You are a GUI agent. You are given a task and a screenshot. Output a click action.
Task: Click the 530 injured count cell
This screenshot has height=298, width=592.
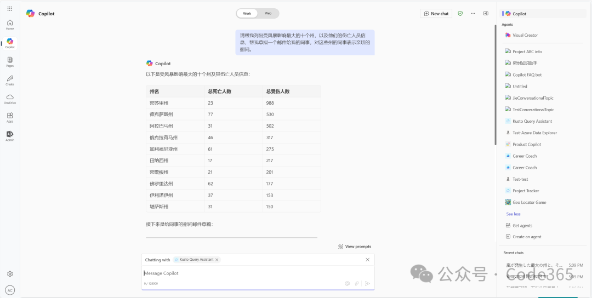tap(292, 114)
